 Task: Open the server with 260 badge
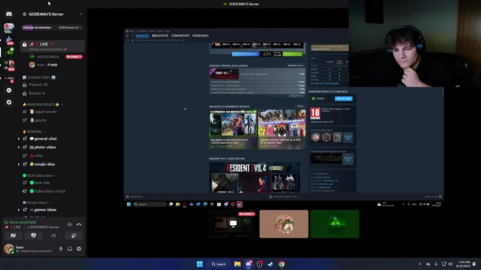point(9,40)
